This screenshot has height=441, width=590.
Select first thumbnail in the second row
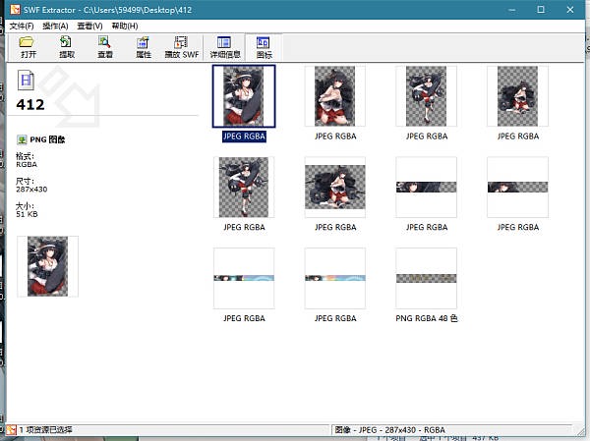point(244,188)
